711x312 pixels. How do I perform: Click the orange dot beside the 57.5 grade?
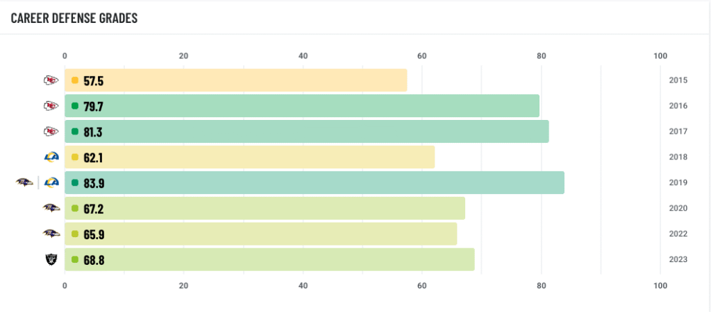(x=75, y=80)
